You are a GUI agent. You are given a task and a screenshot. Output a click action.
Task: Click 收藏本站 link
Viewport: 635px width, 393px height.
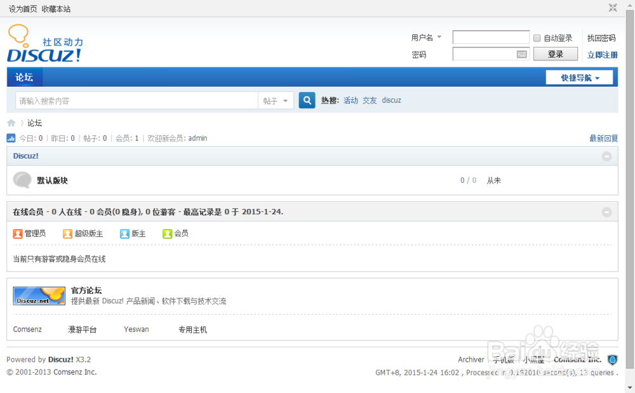[x=56, y=9]
